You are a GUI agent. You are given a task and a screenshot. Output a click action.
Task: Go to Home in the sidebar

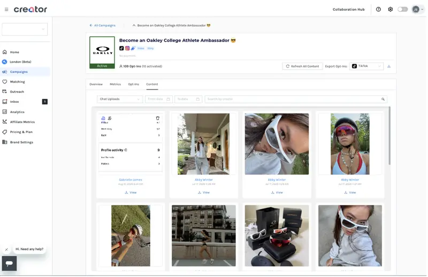tap(14, 52)
